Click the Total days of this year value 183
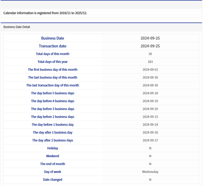 [150, 62]
